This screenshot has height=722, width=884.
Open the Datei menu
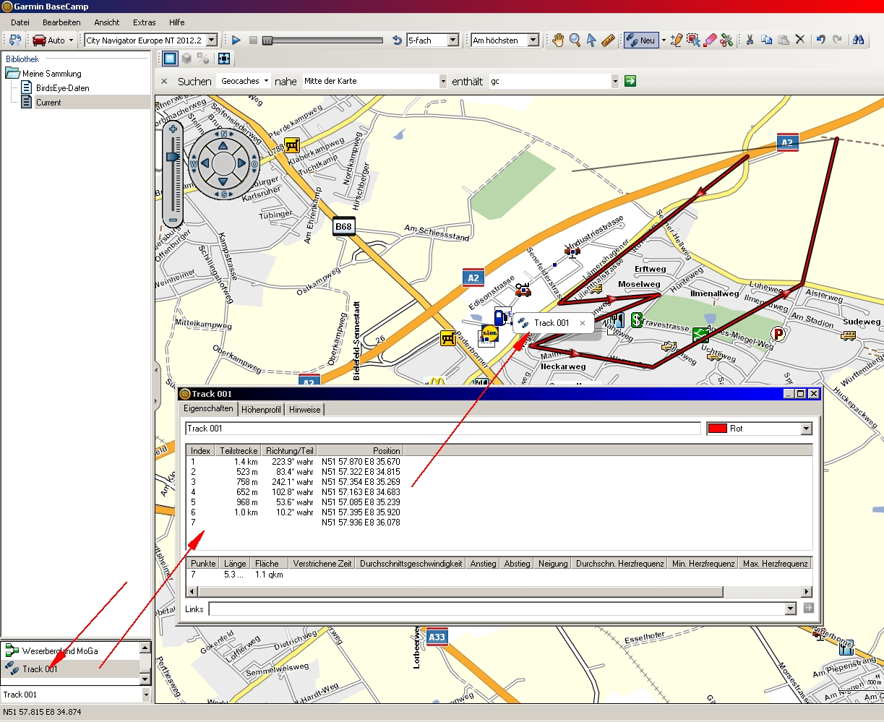coord(20,22)
